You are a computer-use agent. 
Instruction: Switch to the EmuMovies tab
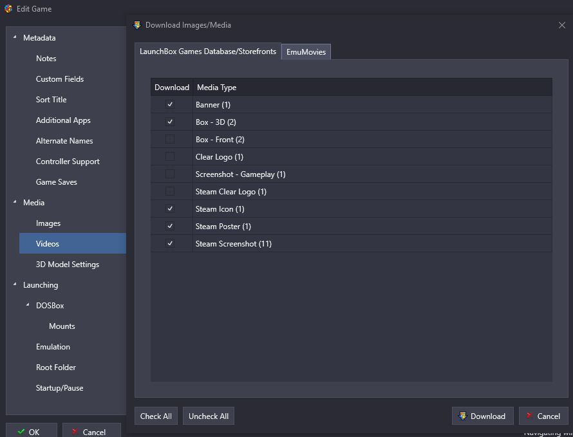click(306, 52)
